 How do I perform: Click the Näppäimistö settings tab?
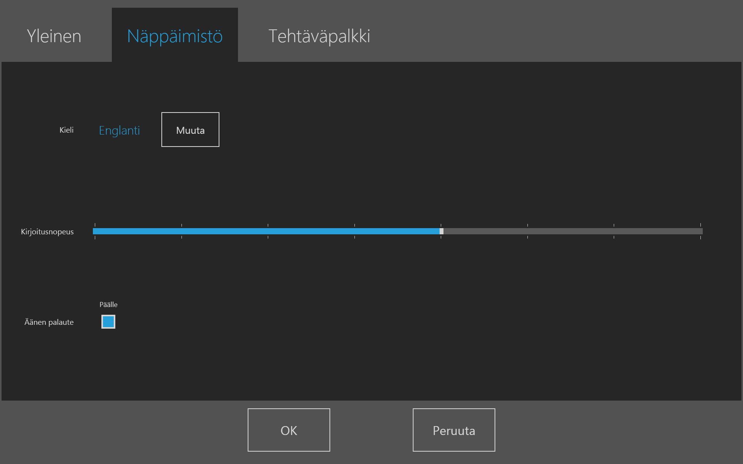tap(175, 35)
